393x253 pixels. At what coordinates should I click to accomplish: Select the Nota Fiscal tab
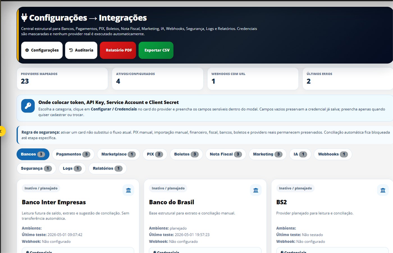[x=226, y=154]
